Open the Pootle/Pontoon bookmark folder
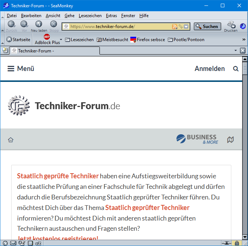 pyautogui.click(x=186, y=40)
